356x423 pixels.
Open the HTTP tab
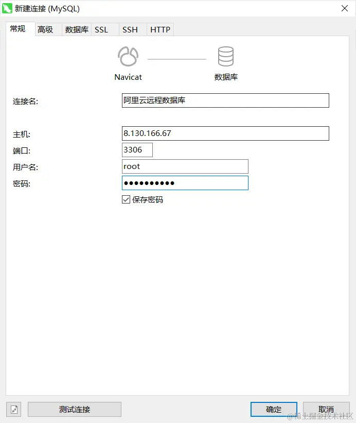click(x=160, y=29)
